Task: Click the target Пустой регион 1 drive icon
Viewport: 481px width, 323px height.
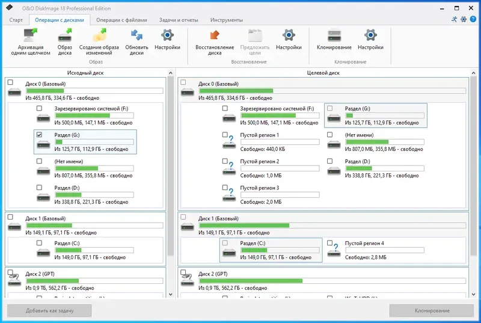Action: tap(229, 143)
